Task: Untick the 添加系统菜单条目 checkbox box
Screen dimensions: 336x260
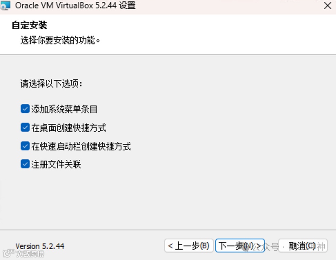Action: [x=25, y=109]
